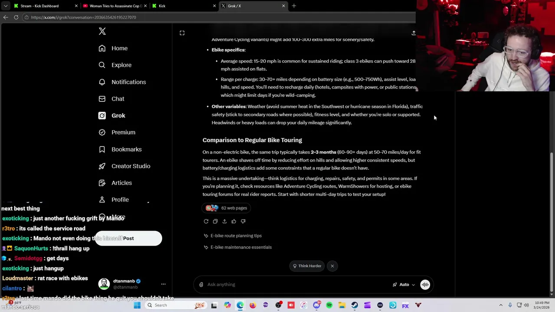Copy the Grok response text
Viewport: 555px width, 312px height.
click(215, 221)
